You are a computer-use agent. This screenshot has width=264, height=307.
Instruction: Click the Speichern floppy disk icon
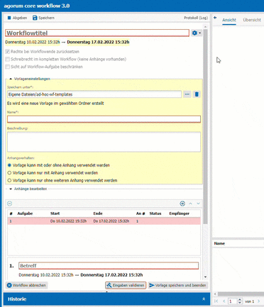pyautogui.click(x=35, y=18)
